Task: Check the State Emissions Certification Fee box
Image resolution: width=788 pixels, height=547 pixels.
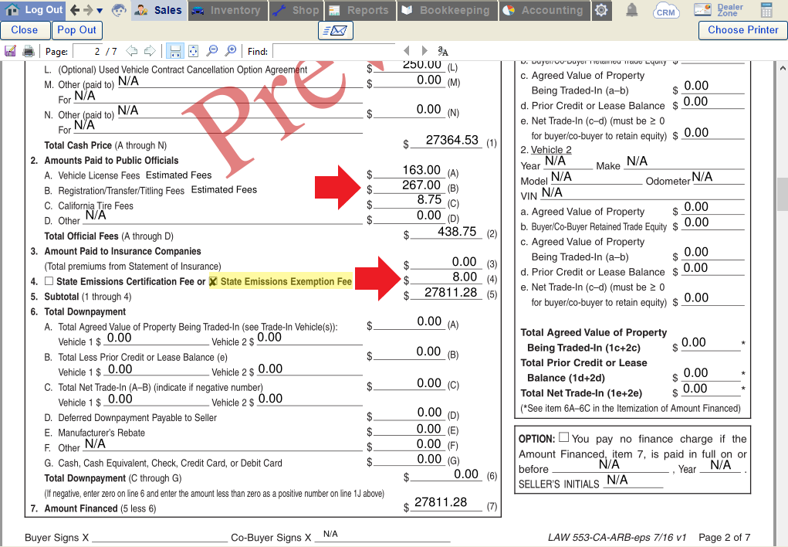Action: [49, 281]
